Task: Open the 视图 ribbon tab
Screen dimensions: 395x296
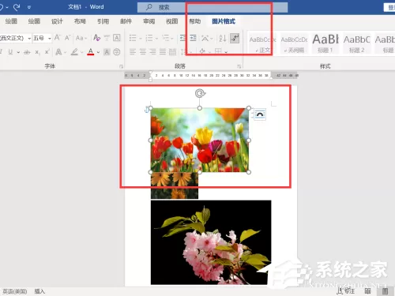Action: pyautogui.click(x=171, y=21)
